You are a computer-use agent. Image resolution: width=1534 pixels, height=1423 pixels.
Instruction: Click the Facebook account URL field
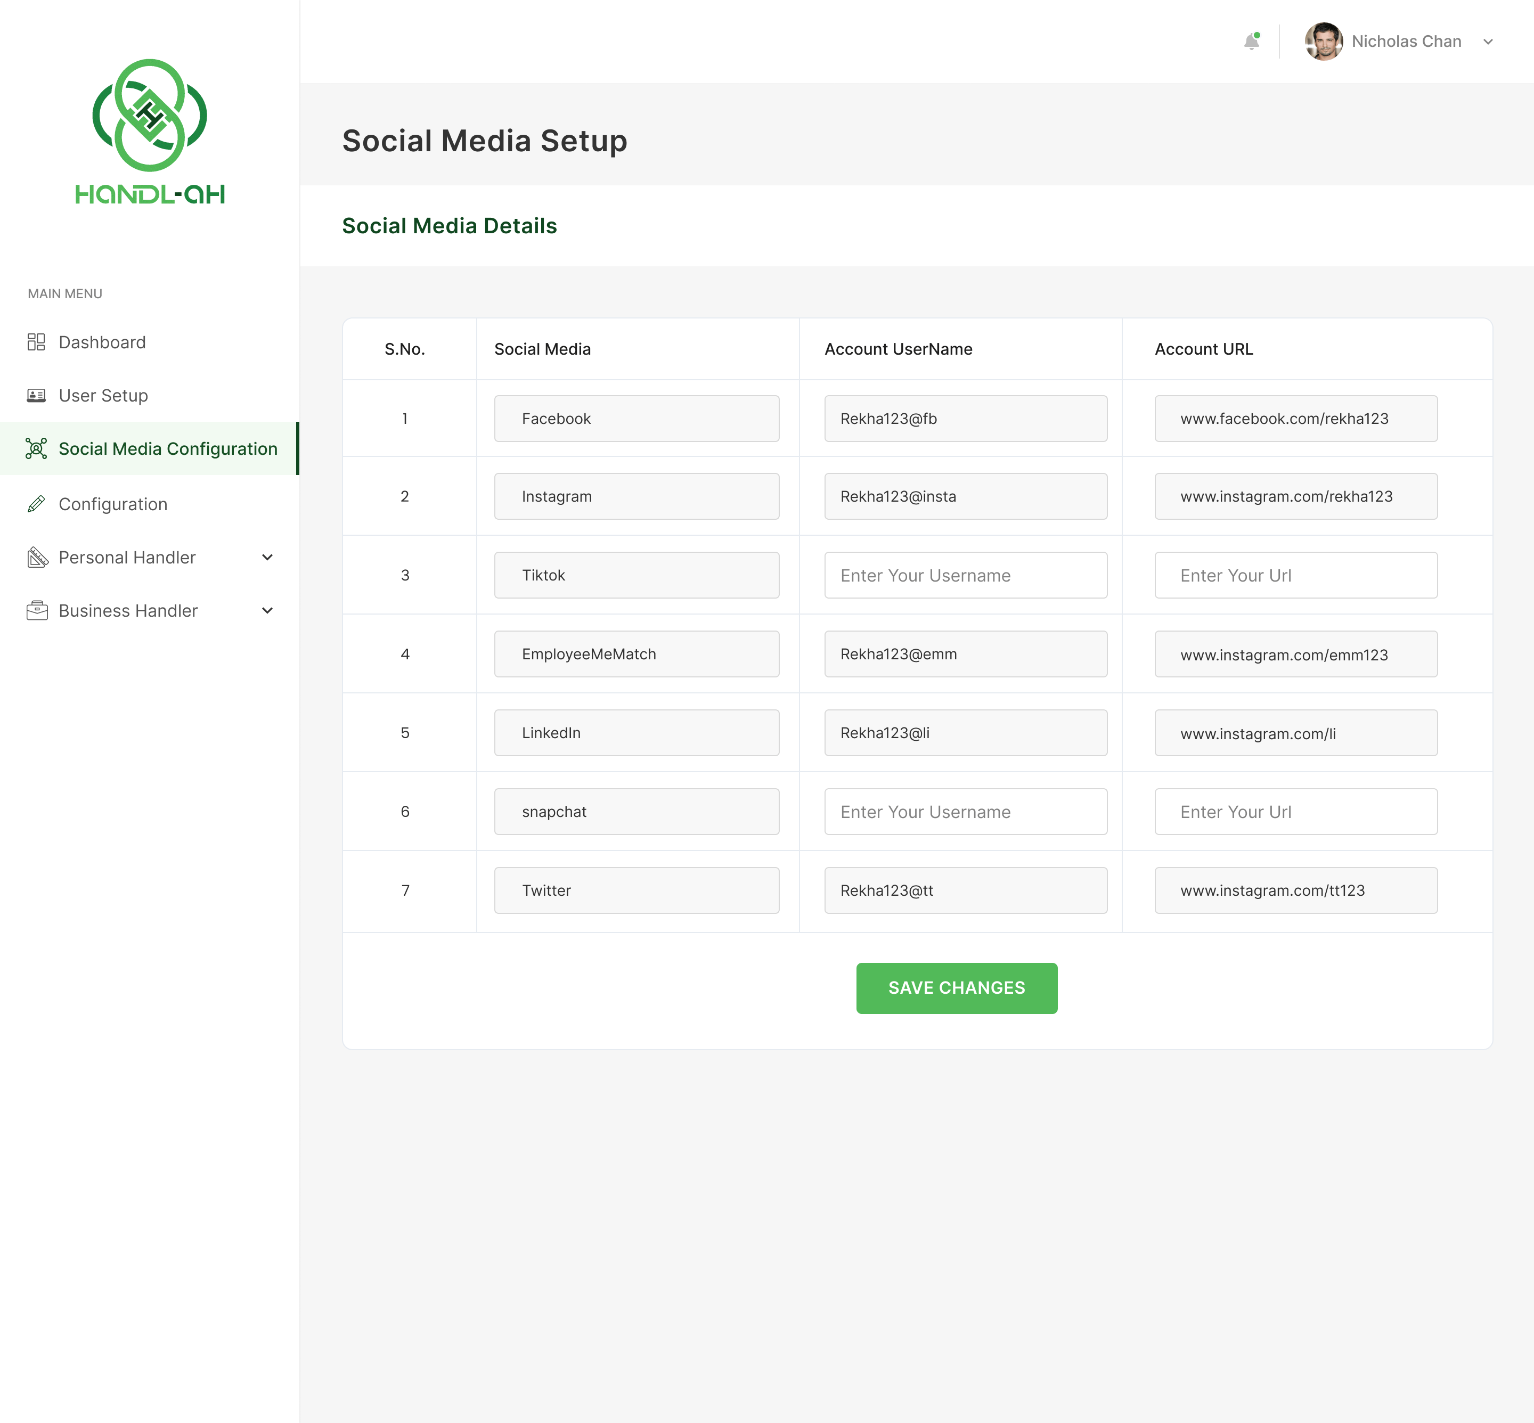tap(1295, 419)
